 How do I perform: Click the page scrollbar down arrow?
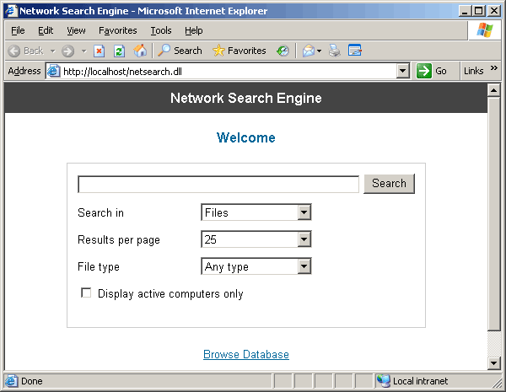point(495,362)
